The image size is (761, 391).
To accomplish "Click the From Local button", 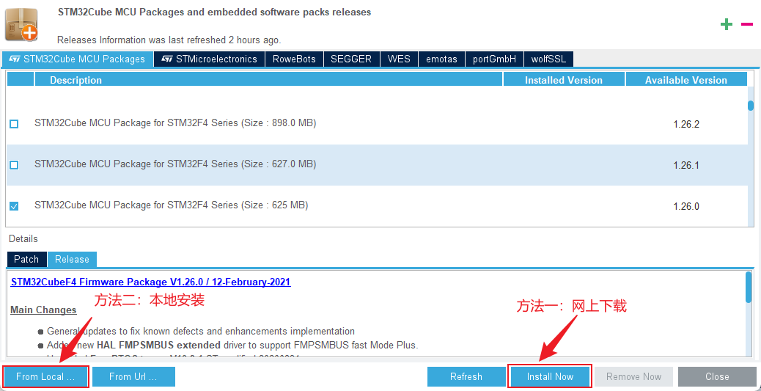I will click(45, 376).
